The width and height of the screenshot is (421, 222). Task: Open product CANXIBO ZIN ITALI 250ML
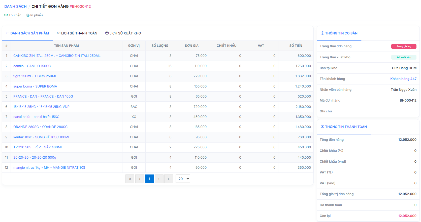[x=57, y=56]
